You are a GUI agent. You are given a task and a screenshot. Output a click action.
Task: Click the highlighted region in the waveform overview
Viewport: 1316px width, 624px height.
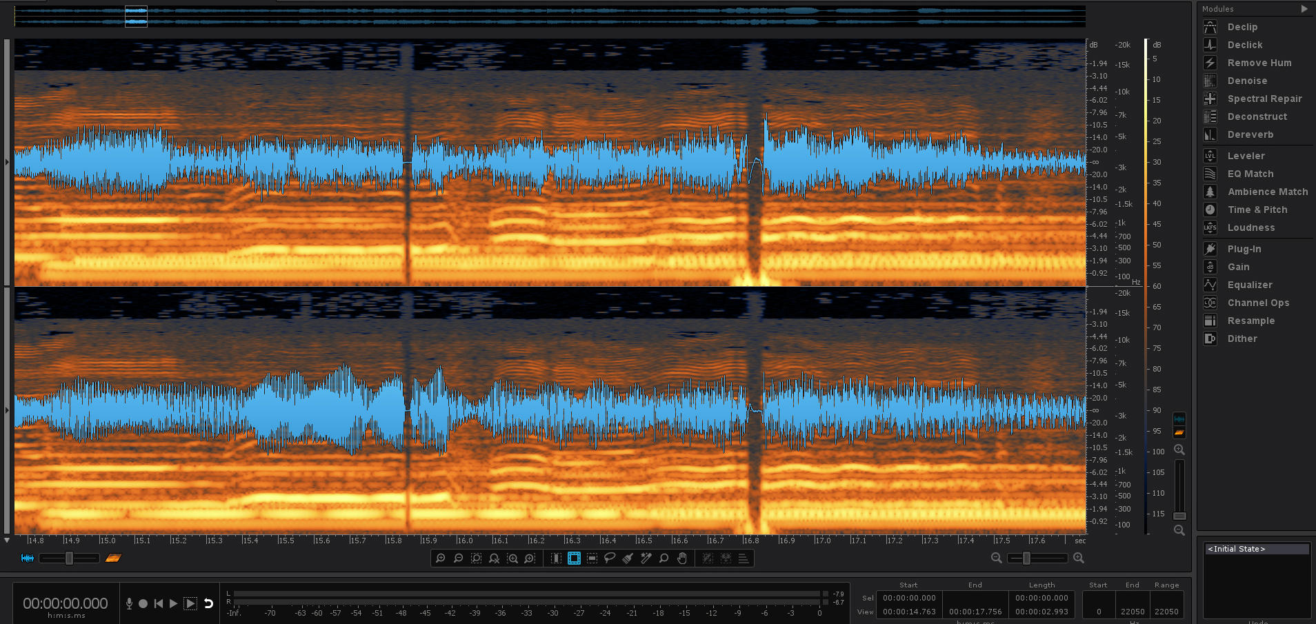tap(136, 17)
